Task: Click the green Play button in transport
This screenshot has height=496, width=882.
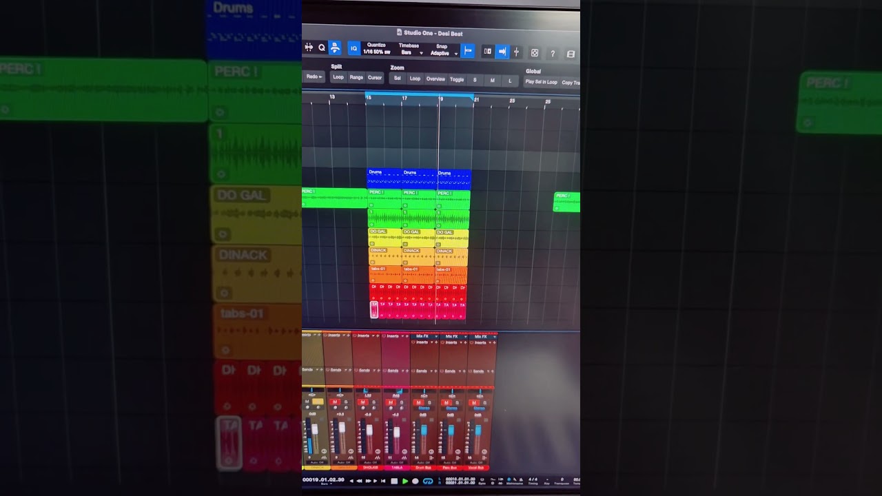Action: tap(405, 481)
